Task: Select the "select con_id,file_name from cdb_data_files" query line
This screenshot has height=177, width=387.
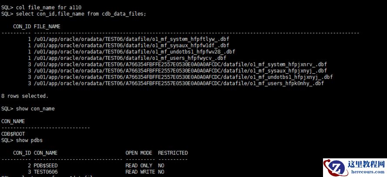Action: (x=74, y=14)
